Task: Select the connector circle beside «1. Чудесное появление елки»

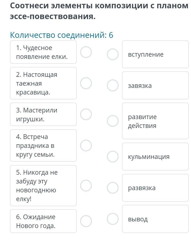Action: pyautogui.click(x=86, y=52)
